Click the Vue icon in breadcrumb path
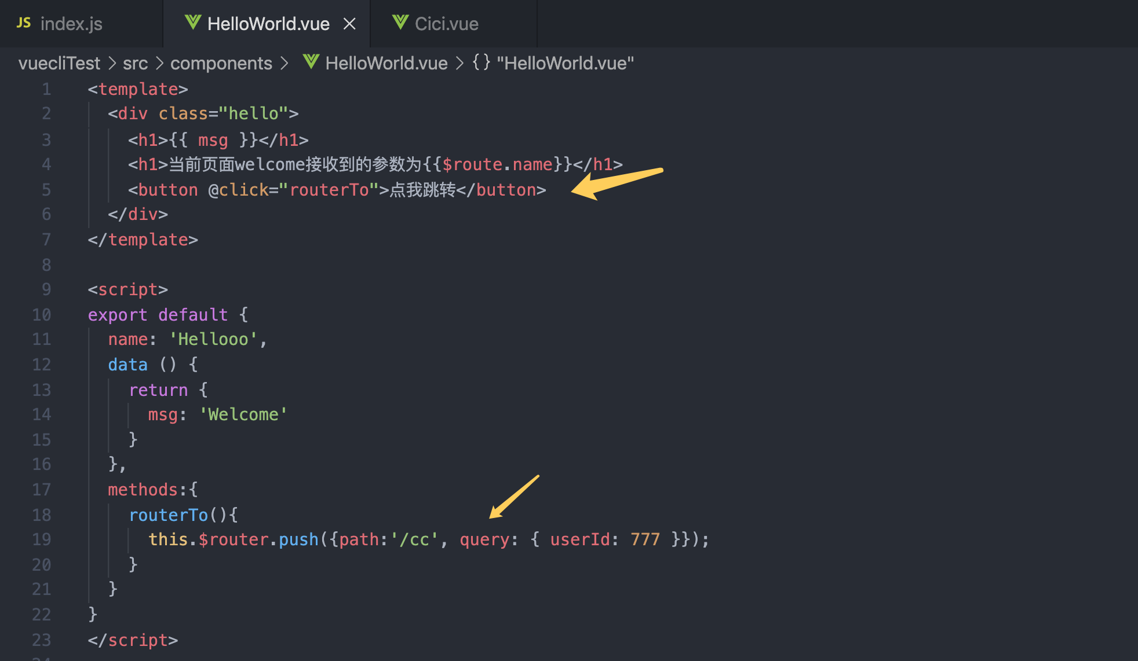Screen dimensions: 1138x661 pyautogui.click(x=311, y=63)
